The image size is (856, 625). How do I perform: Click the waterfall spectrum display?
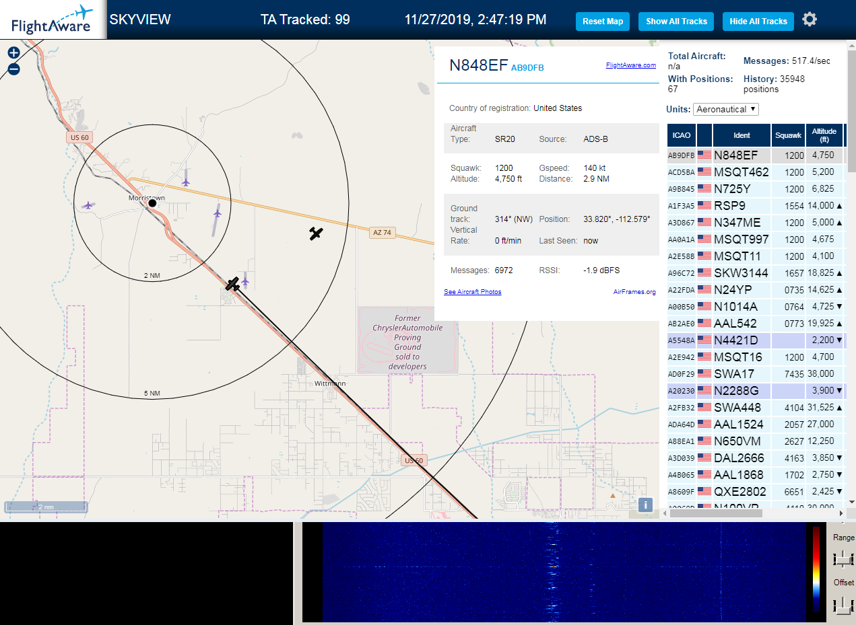pos(564,572)
